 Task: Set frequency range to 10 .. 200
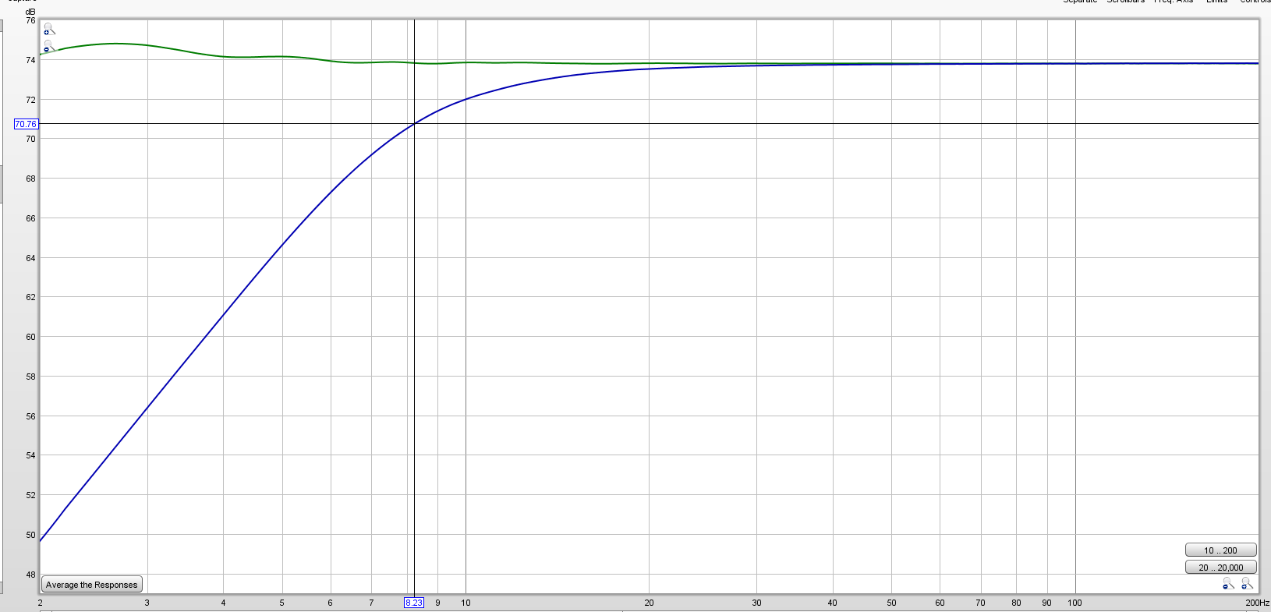pyautogui.click(x=1220, y=550)
